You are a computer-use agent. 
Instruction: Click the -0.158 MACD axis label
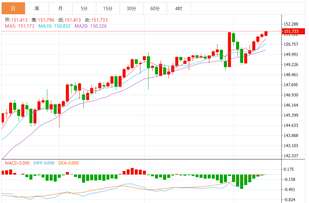click(x=289, y=179)
